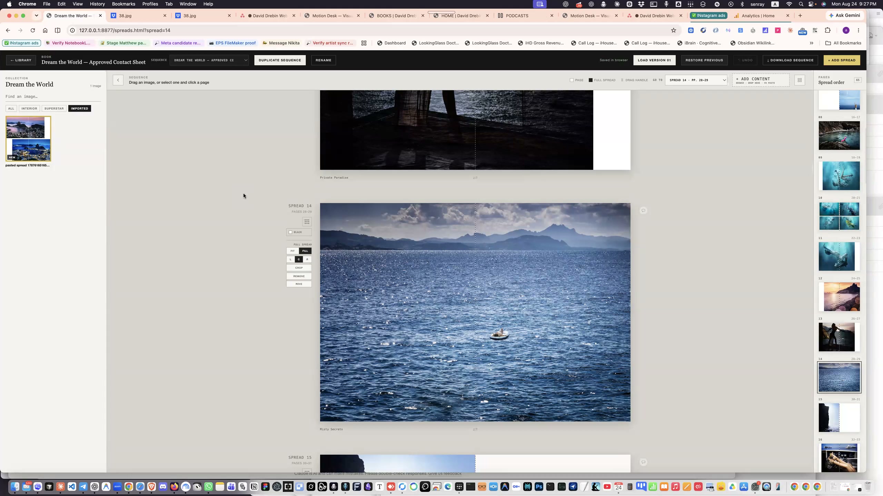Open the comment bubble next to Spread 14
Screen dimensions: 883x496
tap(643, 210)
